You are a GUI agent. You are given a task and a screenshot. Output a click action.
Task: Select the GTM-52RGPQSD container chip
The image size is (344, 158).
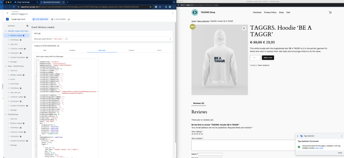(40, 19)
